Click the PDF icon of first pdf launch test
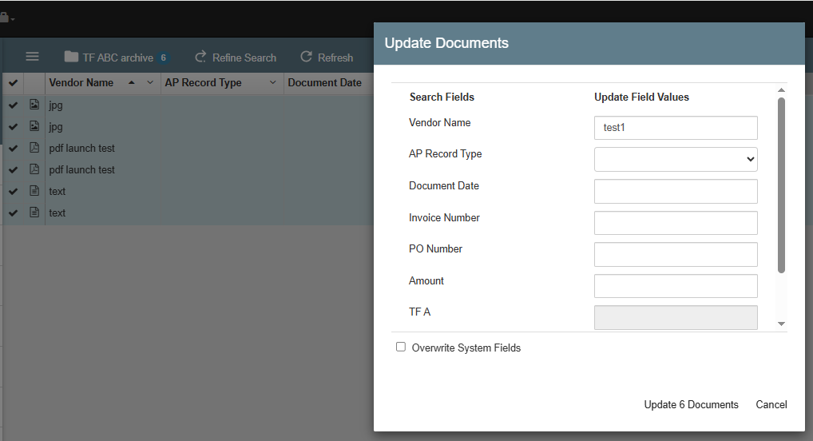This screenshot has height=441, width=813. pos(34,148)
